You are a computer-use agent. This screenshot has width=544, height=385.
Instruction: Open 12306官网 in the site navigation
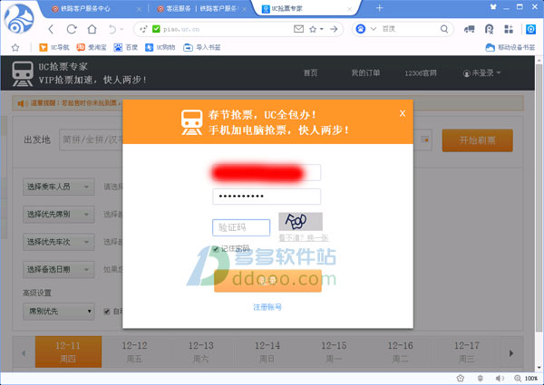(421, 73)
